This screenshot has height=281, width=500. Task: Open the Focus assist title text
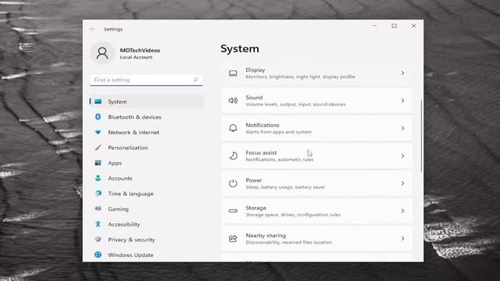click(261, 153)
